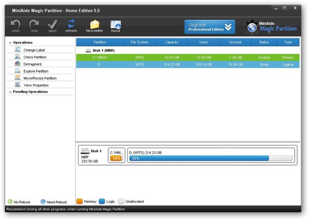Viewport: 309px width, 220px height.
Task: Click 31.09 GB unused cell
Action: pyautogui.click(x=235, y=65)
